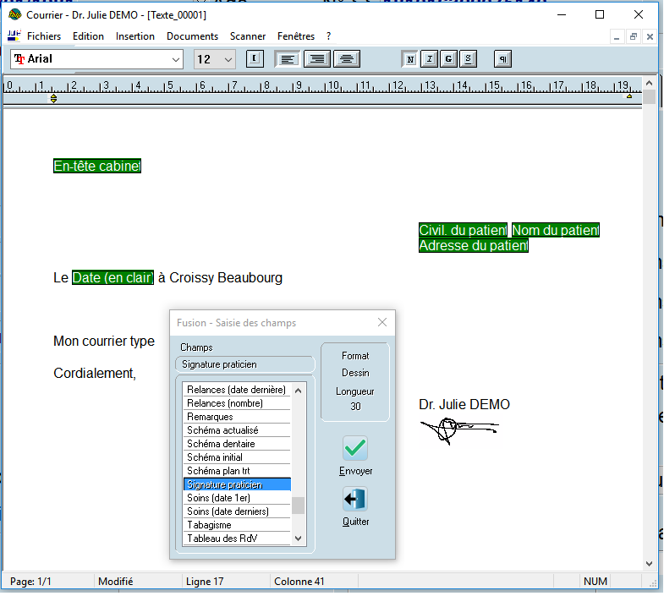Toggle bold G formatting button
Screen dimensions: 664x596
click(x=448, y=59)
